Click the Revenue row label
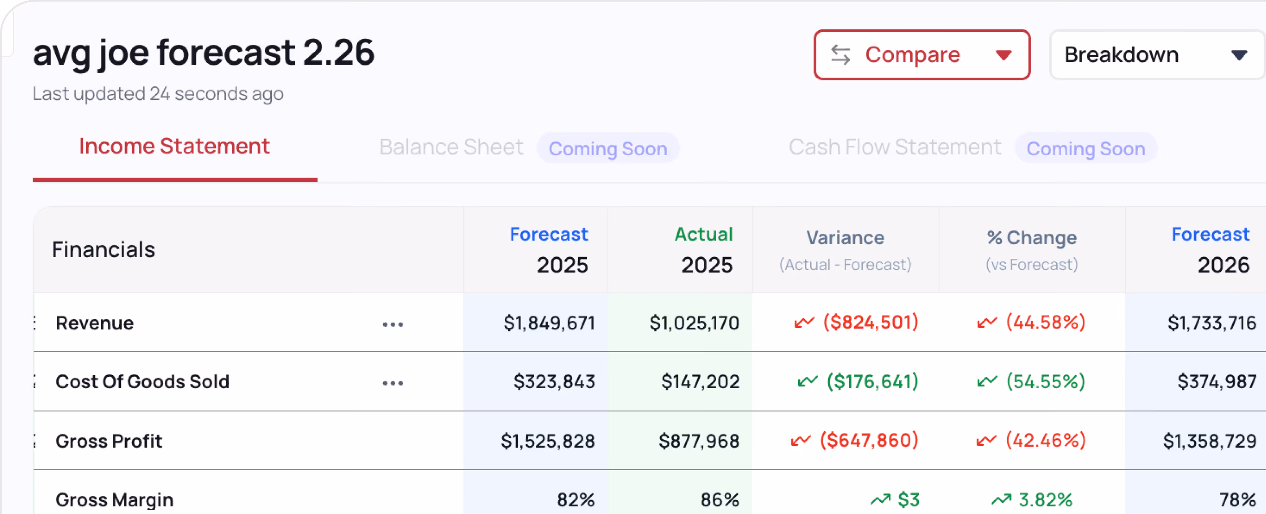The width and height of the screenshot is (1266, 514). click(x=95, y=323)
